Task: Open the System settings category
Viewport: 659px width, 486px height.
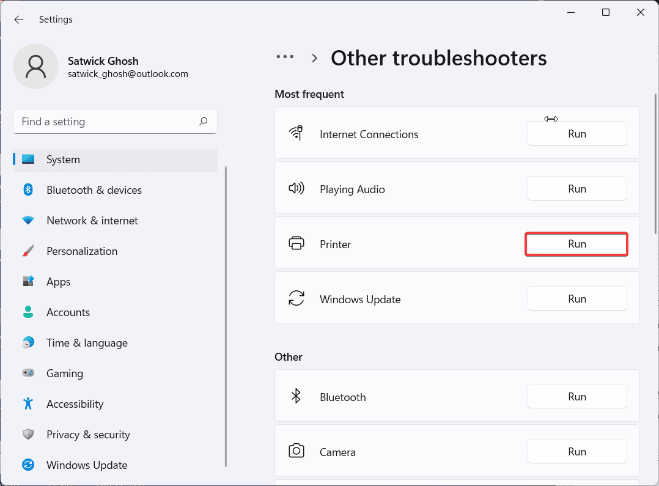Action: point(115,160)
